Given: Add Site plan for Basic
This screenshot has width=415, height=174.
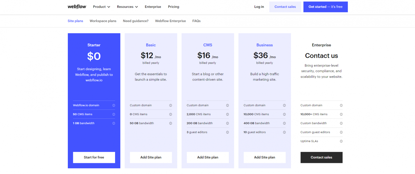Looking at the screenshot, I should pyautogui.click(x=151, y=157).
